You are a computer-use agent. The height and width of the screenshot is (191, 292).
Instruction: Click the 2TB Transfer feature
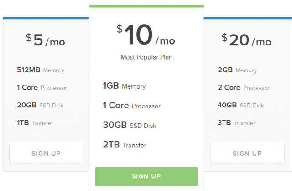tap(124, 145)
